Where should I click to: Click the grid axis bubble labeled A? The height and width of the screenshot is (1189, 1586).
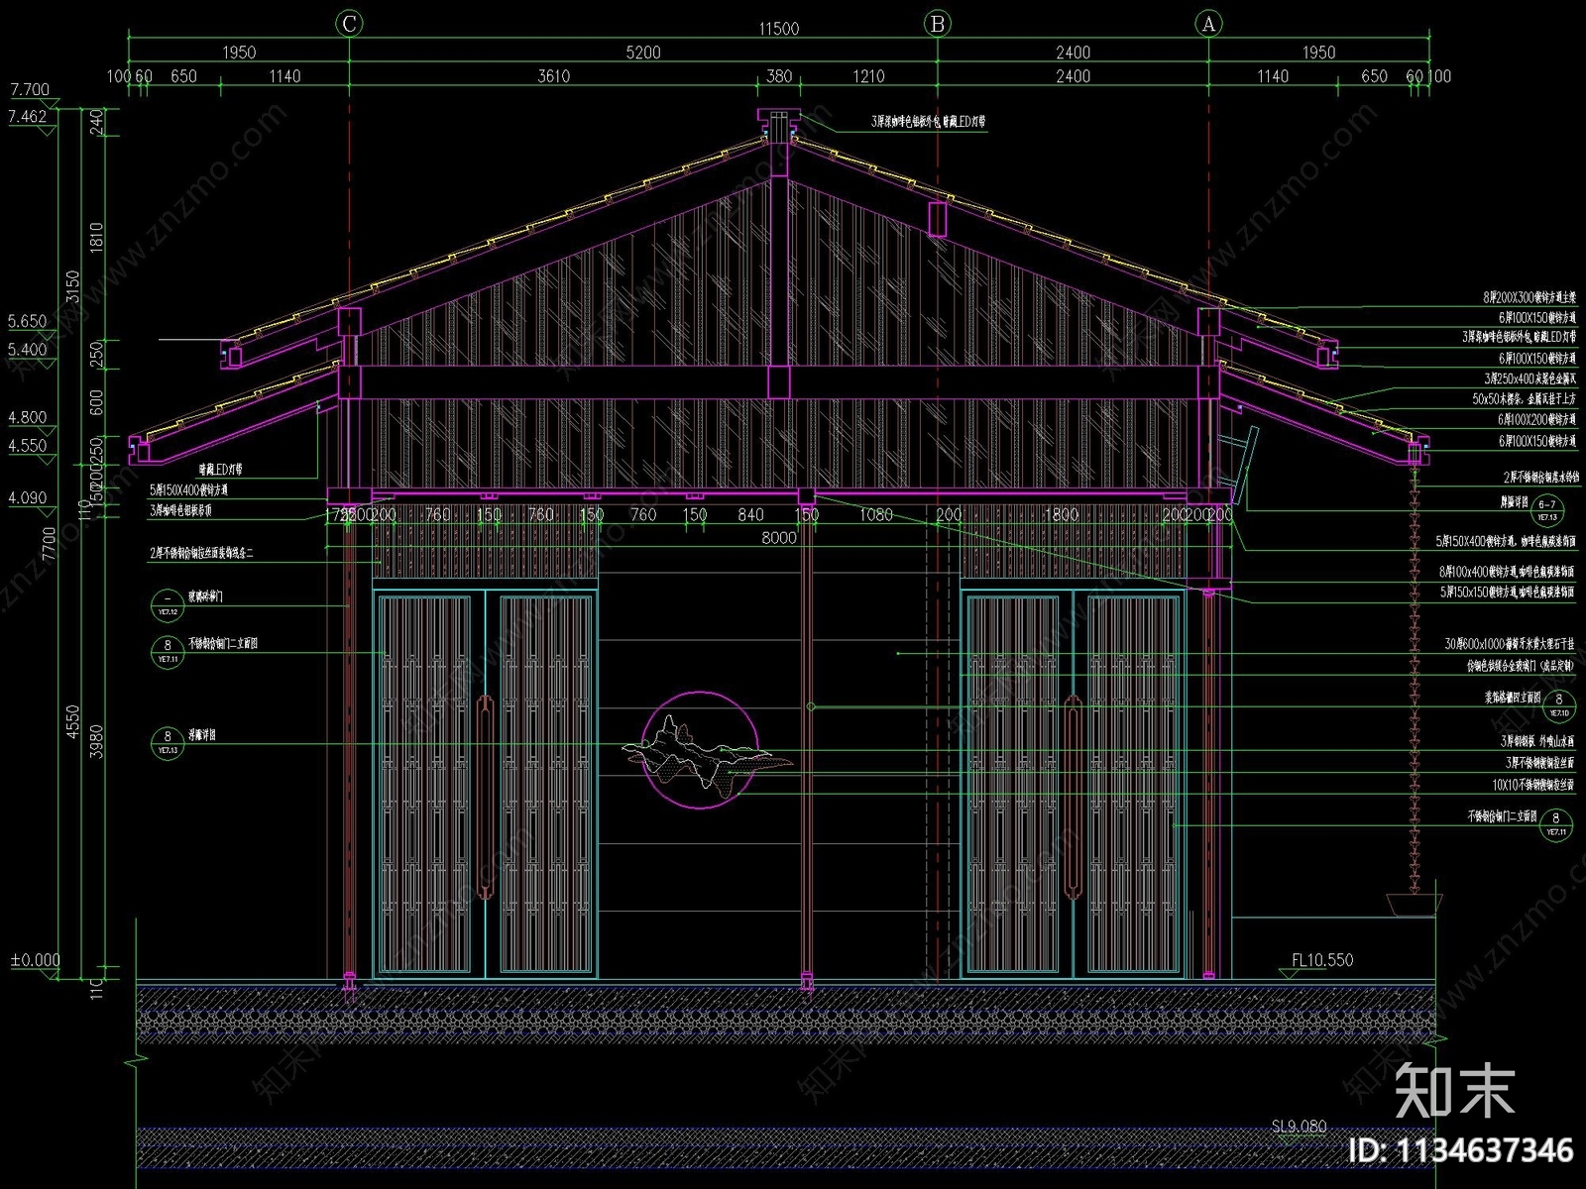(x=1208, y=24)
